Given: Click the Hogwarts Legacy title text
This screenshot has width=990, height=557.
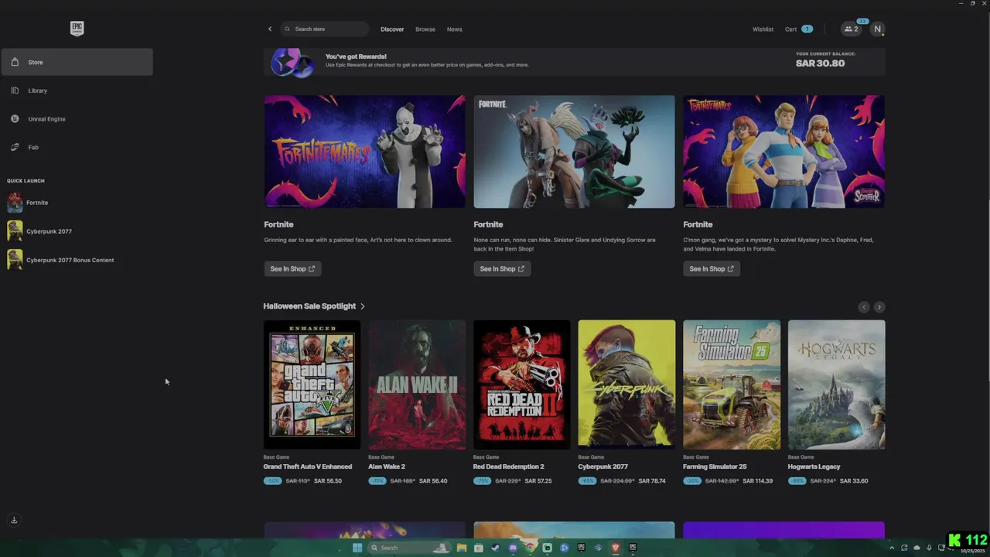Looking at the screenshot, I should click(814, 466).
